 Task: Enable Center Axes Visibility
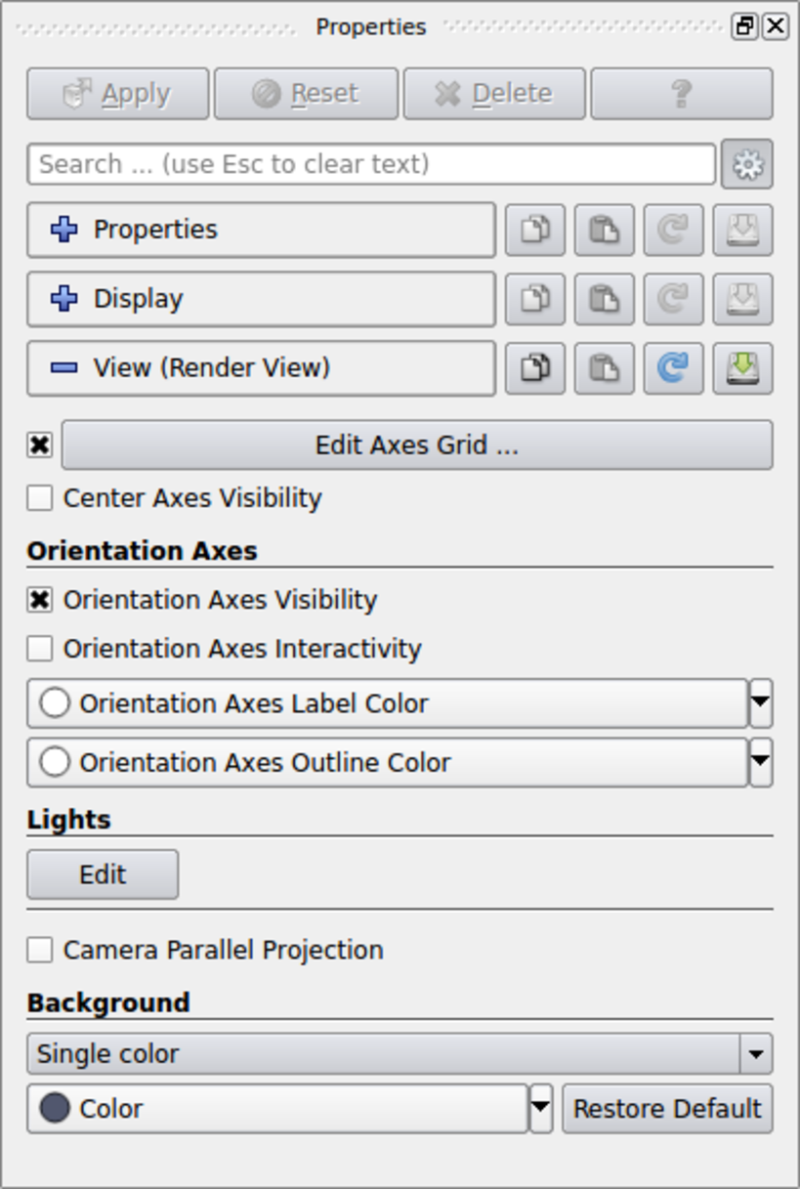[x=40, y=498]
